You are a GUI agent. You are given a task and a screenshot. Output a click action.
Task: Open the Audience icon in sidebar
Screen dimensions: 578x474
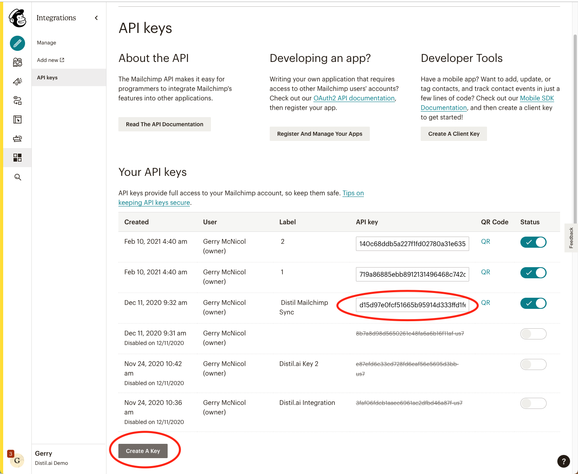coord(17,62)
